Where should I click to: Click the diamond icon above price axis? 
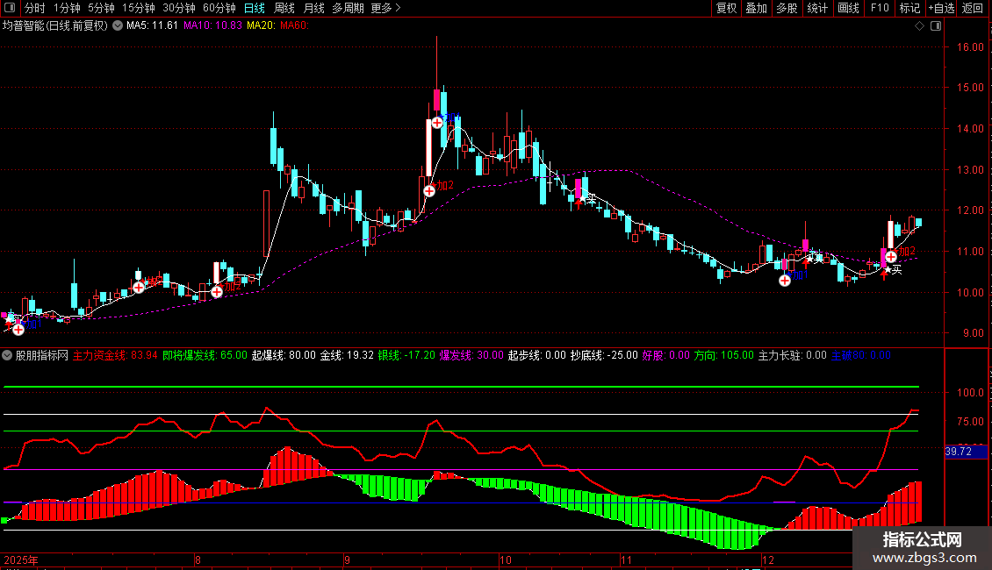point(919,26)
